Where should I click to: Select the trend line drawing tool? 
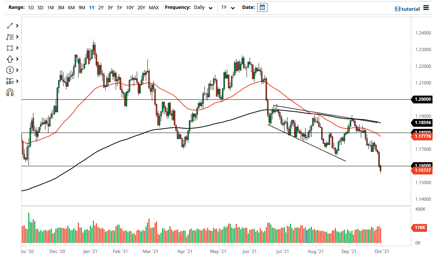point(10,26)
